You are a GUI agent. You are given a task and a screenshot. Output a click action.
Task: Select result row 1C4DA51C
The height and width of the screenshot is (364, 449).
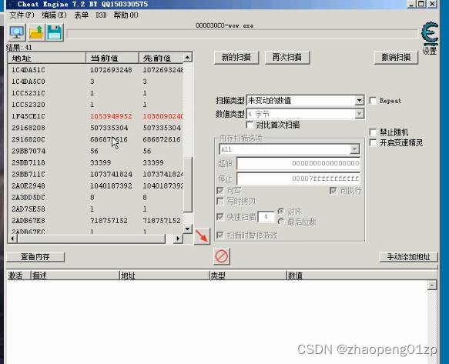(95, 70)
